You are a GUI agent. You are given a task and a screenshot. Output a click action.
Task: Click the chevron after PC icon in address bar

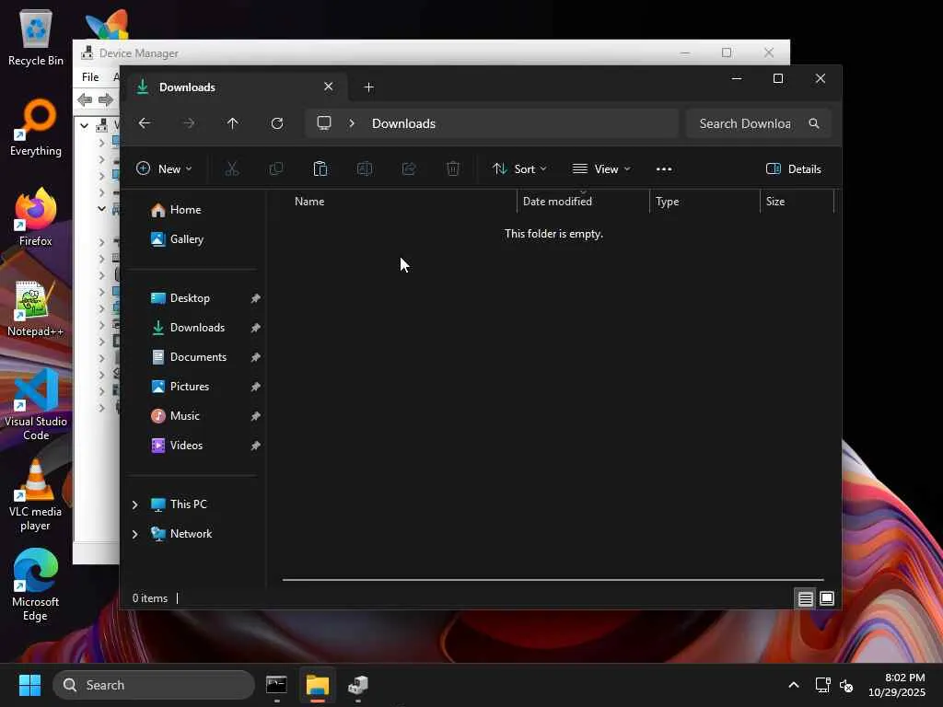352,123
